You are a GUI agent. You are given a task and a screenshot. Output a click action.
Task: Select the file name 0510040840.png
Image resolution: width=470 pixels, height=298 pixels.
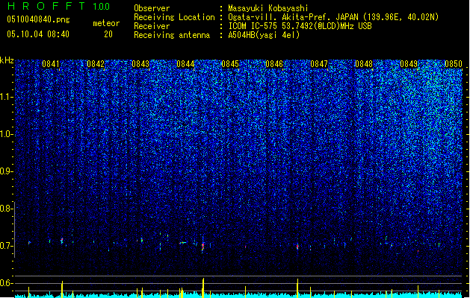tap(38, 19)
